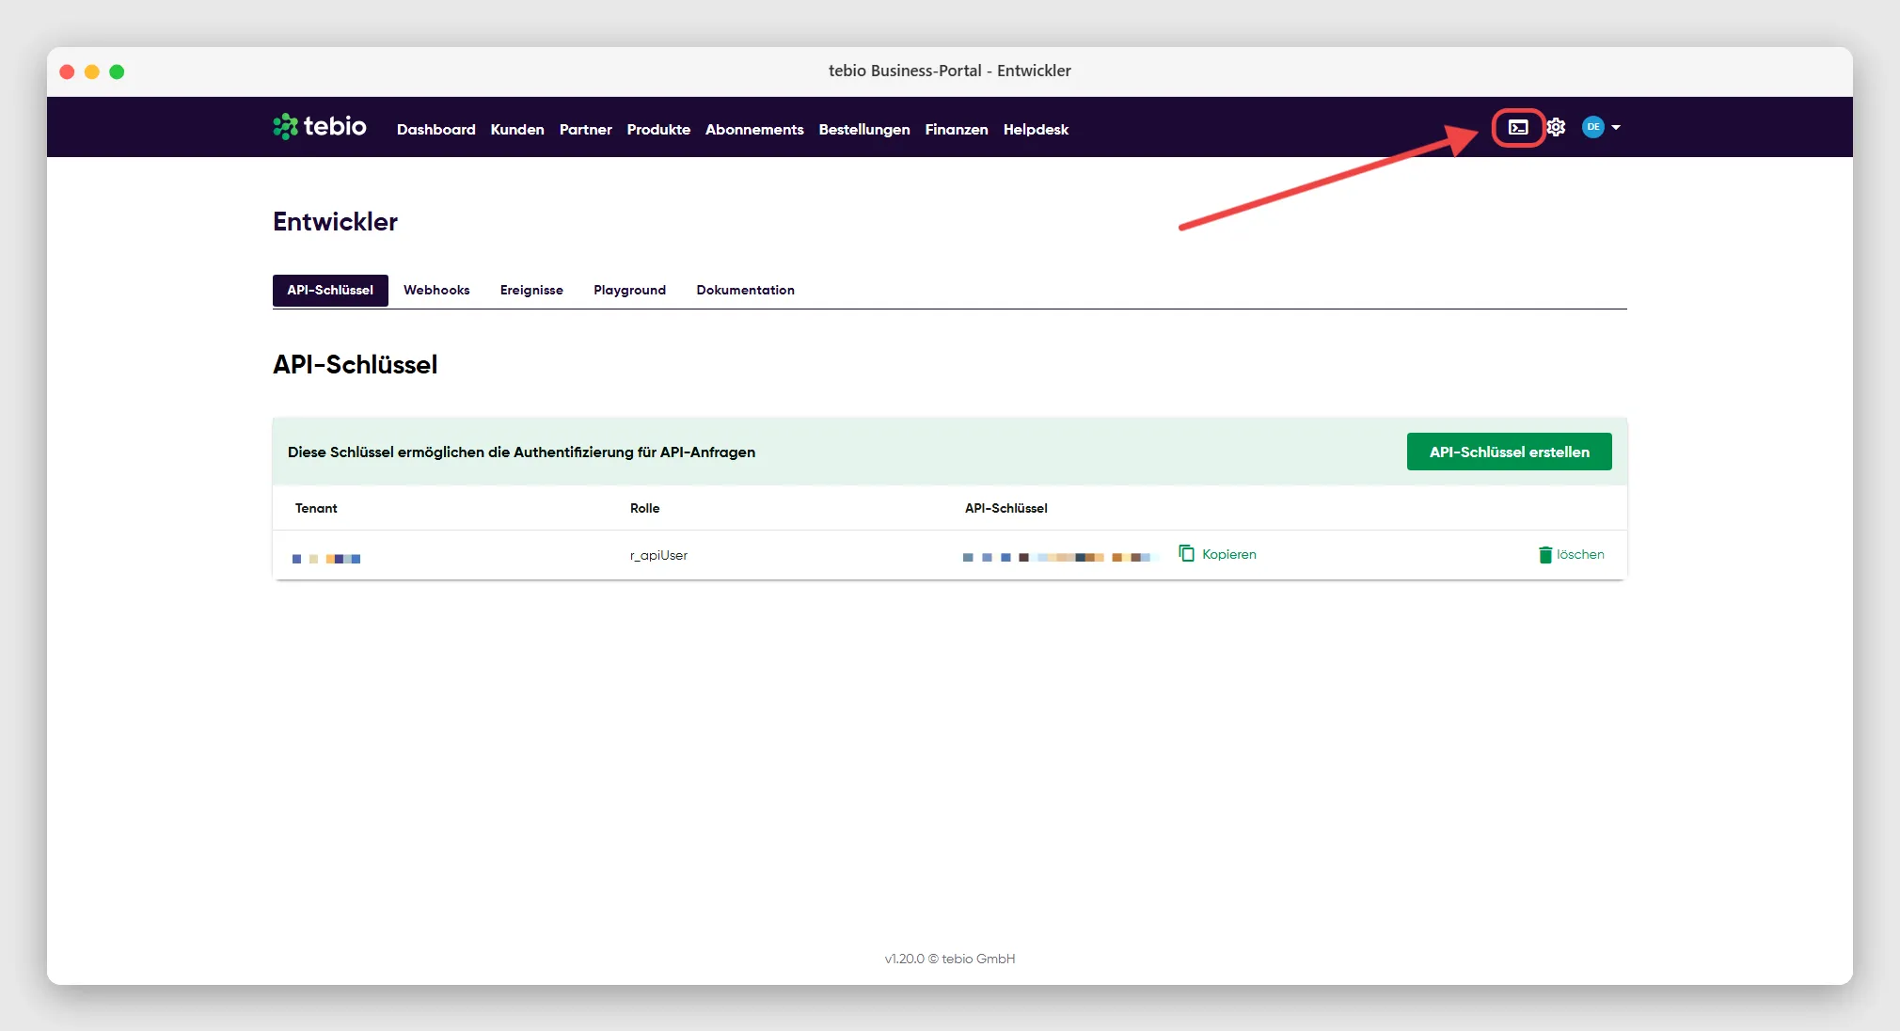Switch to the Webhooks tab
This screenshot has height=1031, width=1900.
point(436,290)
